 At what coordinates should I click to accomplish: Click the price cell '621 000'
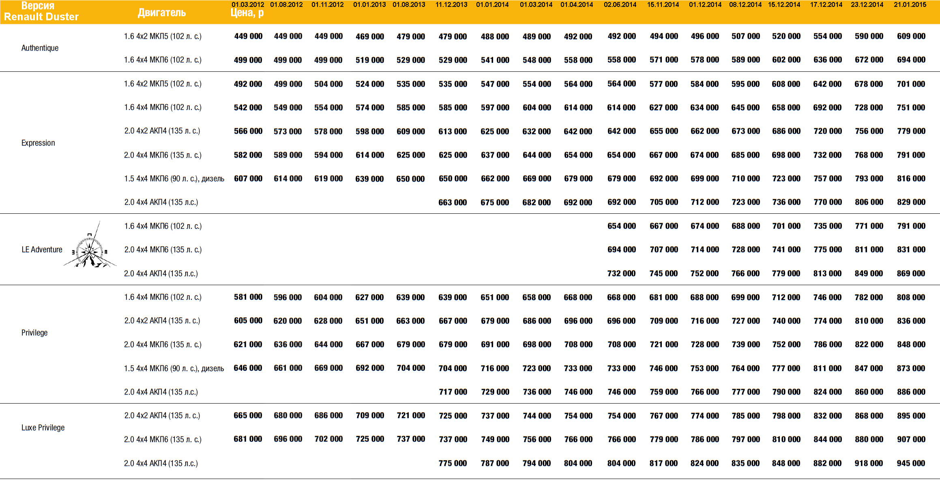[x=248, y=344]
